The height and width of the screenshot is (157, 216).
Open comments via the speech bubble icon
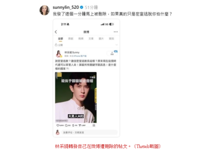[66, 125]
